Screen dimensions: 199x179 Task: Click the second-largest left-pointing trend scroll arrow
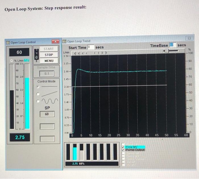(x=79, y=53)
